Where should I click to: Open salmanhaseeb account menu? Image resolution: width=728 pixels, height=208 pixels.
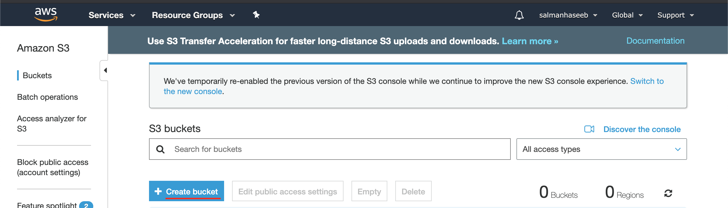click(x=568, y=15)
